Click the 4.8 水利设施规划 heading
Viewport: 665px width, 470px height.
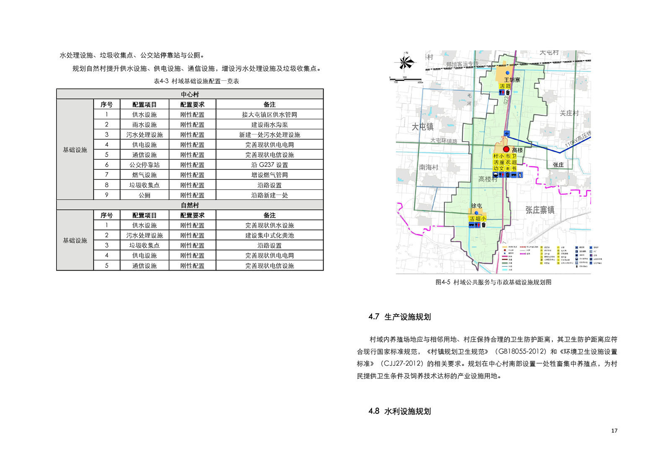point(399,411)
